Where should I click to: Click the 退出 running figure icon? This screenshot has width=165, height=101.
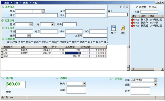click(123, 28)
